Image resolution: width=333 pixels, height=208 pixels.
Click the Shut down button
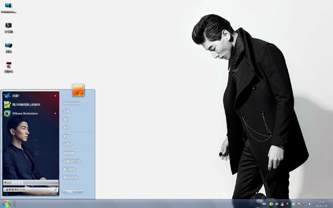[70, 192]
